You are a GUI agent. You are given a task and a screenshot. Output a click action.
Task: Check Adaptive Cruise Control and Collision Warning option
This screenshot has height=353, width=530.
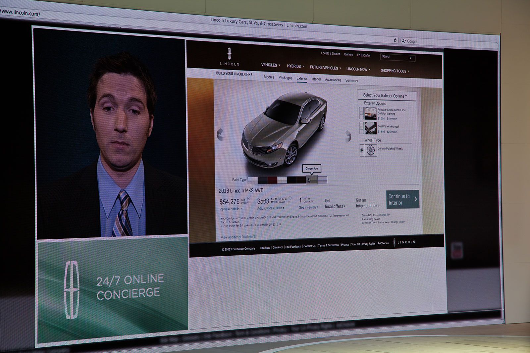pos(361,113)
